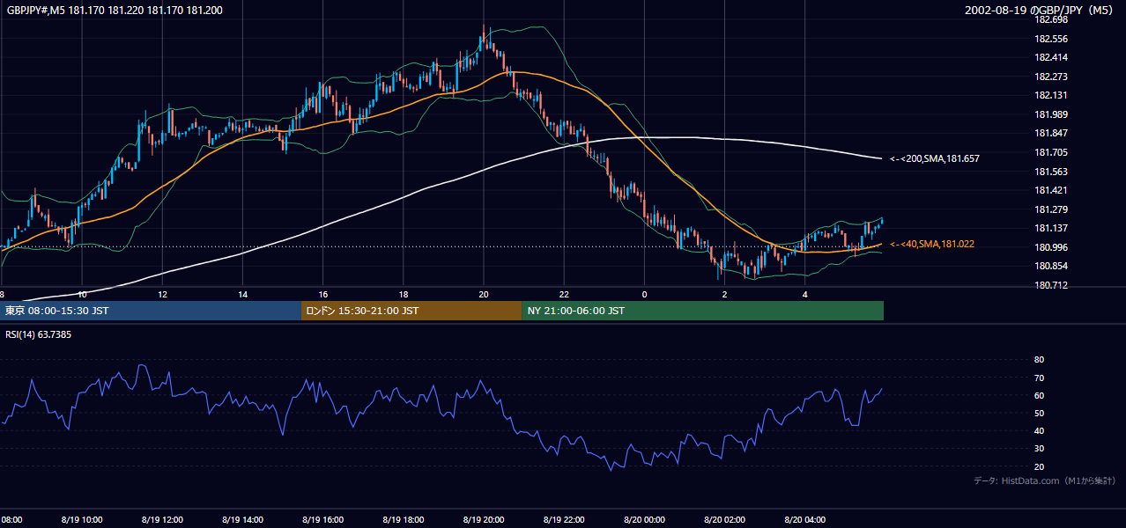This screenshot has height=528, width=1126.
Task: Click price level 181.705 on axis
Action: 1051,152
